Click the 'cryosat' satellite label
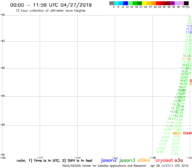 pyautogui.click(x=164, y=161)
